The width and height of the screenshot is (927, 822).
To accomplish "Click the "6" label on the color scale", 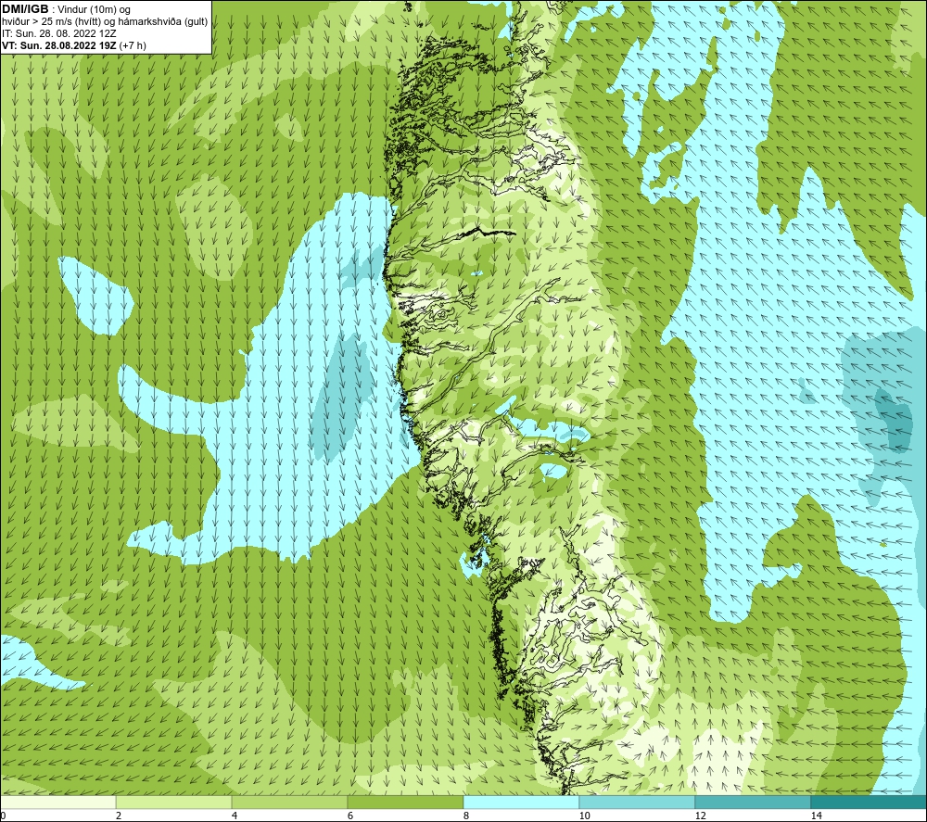I will click(350, 816).
